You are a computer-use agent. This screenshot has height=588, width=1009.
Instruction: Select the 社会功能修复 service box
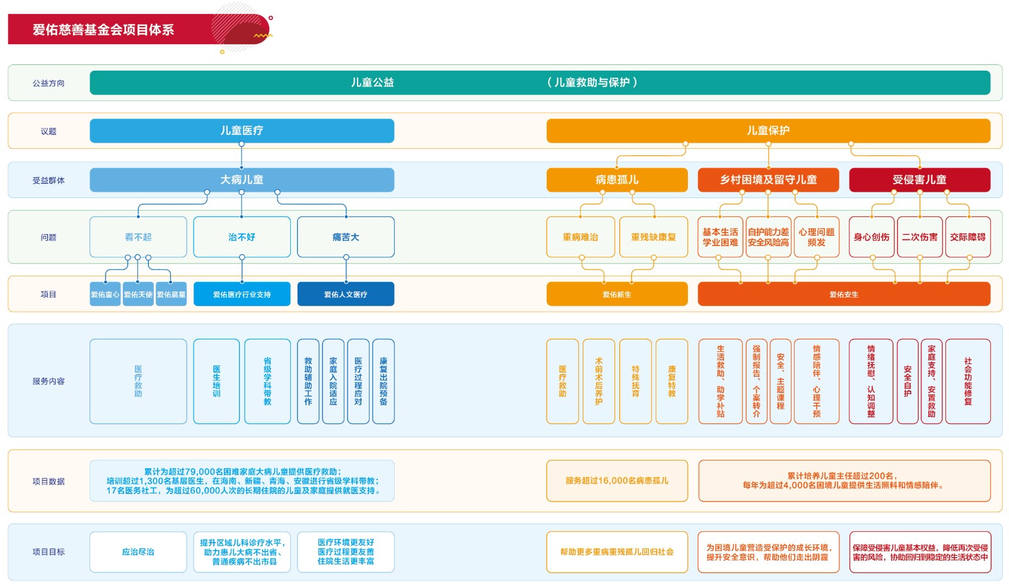[x=968, y=381]
